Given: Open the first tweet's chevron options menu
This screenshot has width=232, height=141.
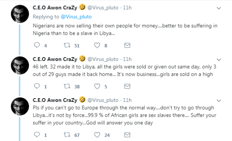Looking at the screenshot, I should click(x=219, y=8).
